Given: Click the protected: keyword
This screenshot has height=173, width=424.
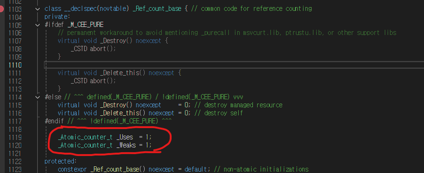Looking at the screenshot, I should (61, 161).
